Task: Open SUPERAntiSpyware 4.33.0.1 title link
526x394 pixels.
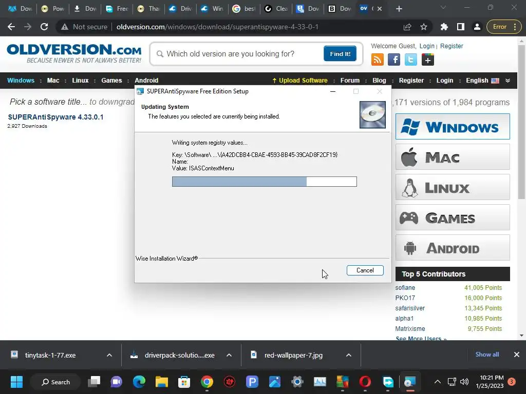Action: (55, 117)
